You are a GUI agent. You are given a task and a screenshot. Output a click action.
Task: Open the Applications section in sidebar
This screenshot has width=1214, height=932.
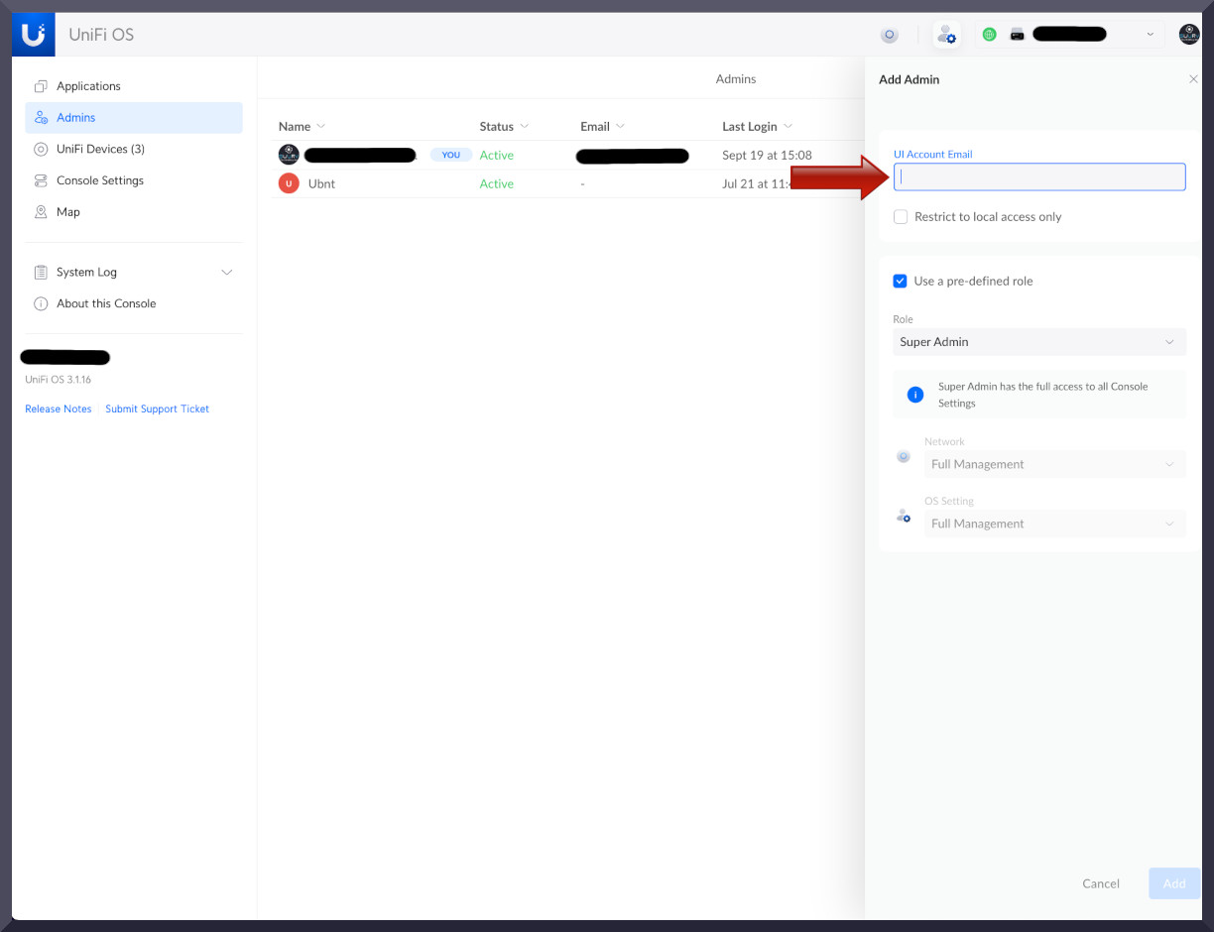[88, 86]
